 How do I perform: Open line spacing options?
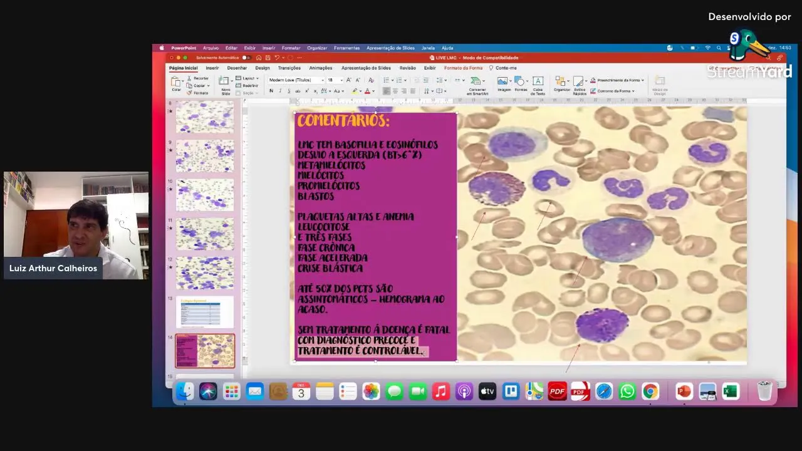442,80
